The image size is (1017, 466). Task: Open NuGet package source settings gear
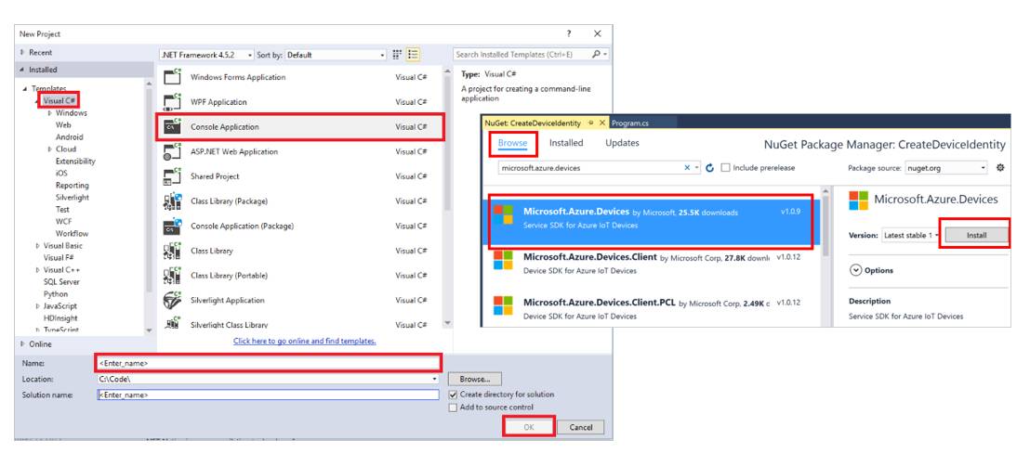[x=999, y=168]
